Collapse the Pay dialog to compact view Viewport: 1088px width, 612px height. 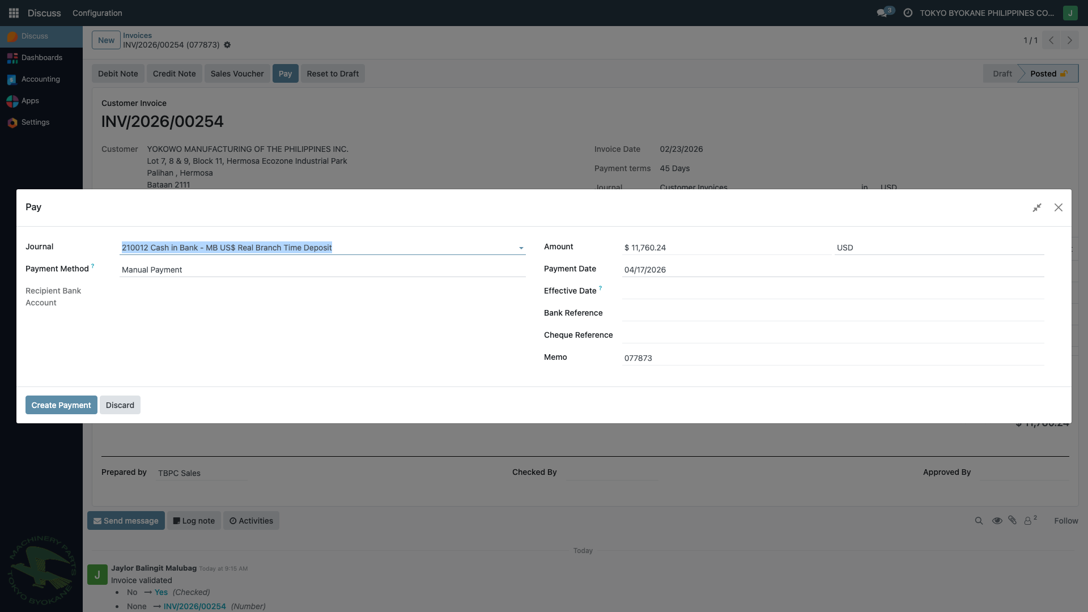[x=1038, y=207]
